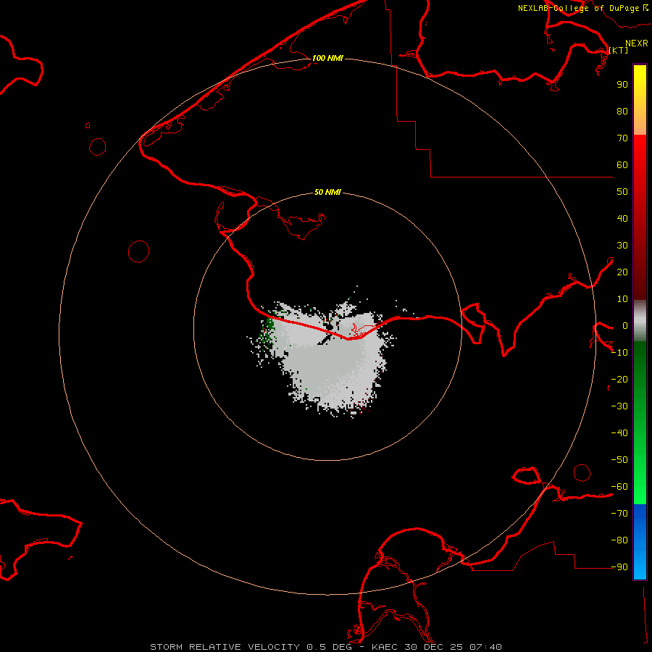
Task: Select the 10 value on the velocity scale
Action: click(x=622, y=299)
